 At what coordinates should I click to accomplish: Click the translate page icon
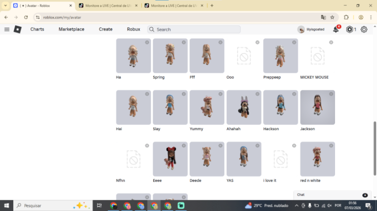coord(323,17)
